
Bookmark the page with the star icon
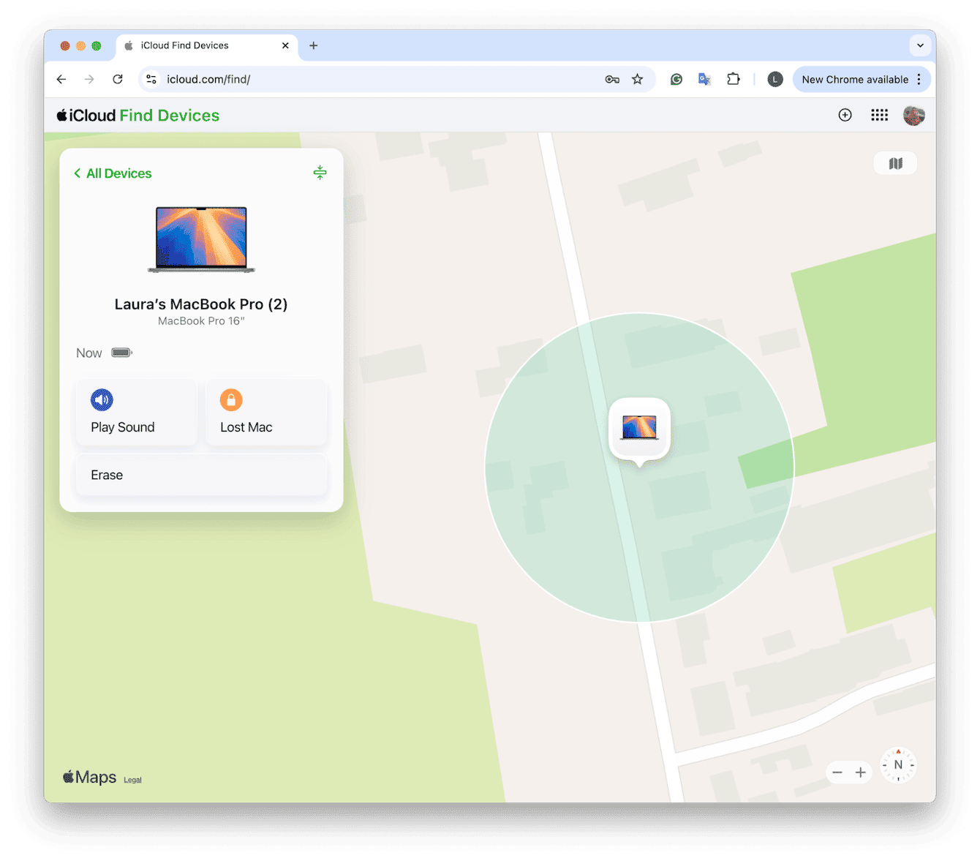pyautogui.click(x=637, y=79)
